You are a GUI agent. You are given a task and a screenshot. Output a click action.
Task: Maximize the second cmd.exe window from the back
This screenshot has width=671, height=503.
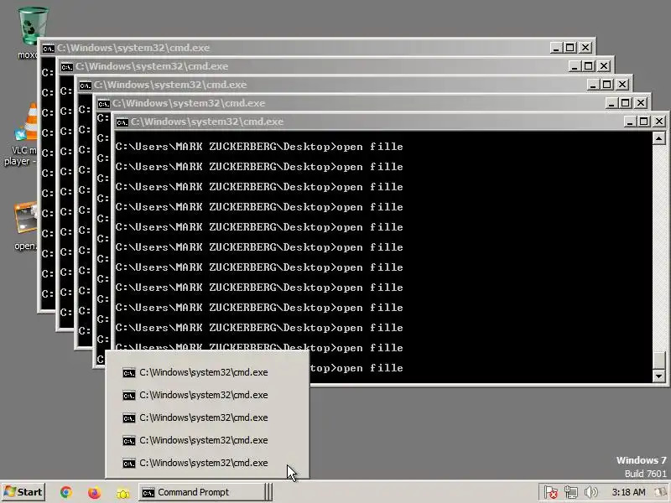589,66
